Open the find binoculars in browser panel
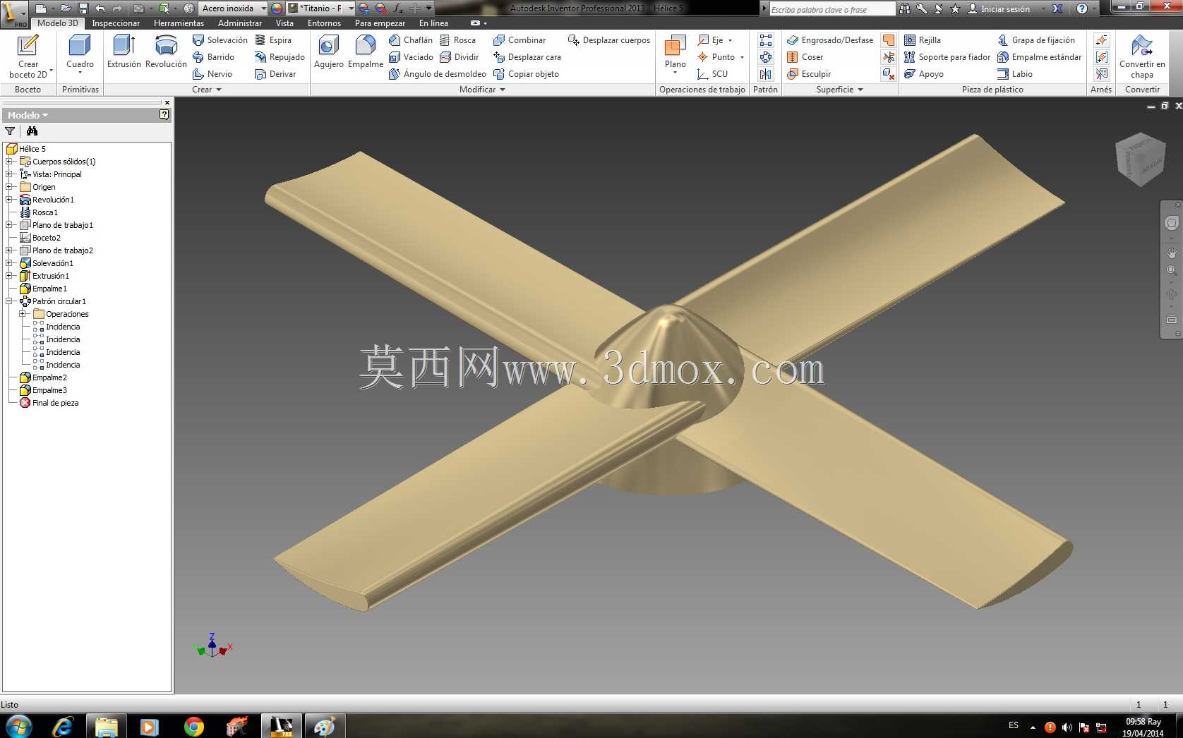 32,131
